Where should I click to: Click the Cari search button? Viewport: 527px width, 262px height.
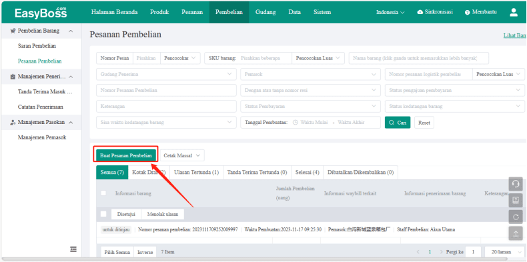(398, 123)
